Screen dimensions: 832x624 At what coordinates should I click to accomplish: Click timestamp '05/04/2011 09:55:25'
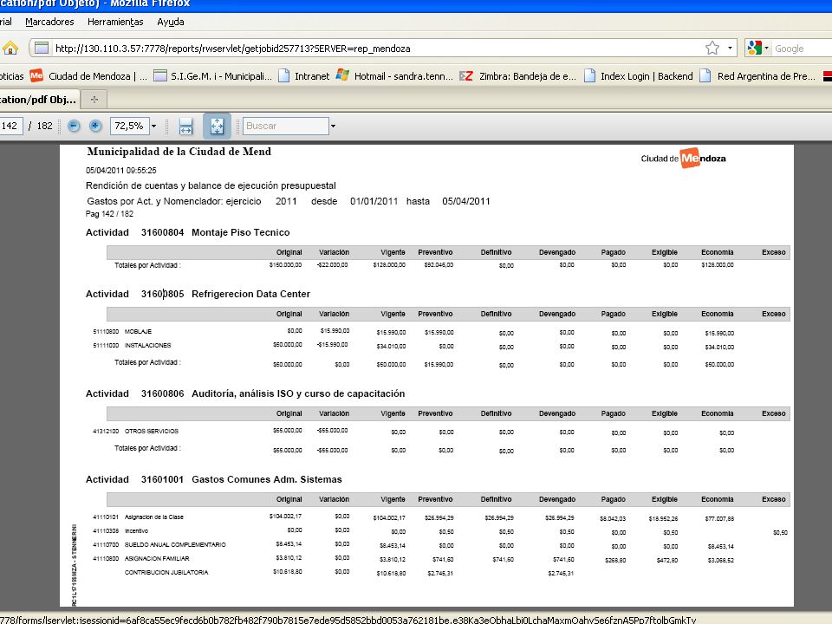click(121, 171)
